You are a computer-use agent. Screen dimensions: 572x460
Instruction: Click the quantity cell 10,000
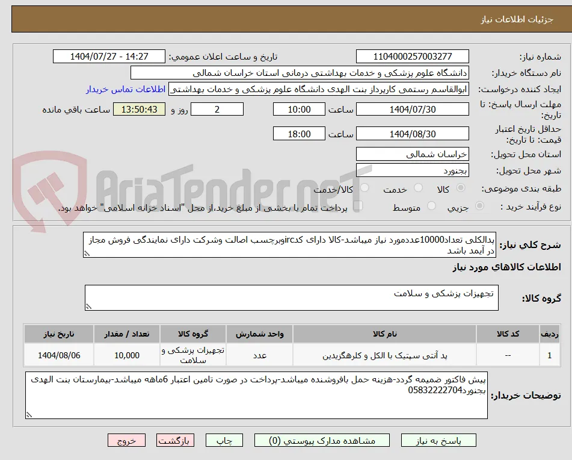pyautogui.click(x=127, y=355)
